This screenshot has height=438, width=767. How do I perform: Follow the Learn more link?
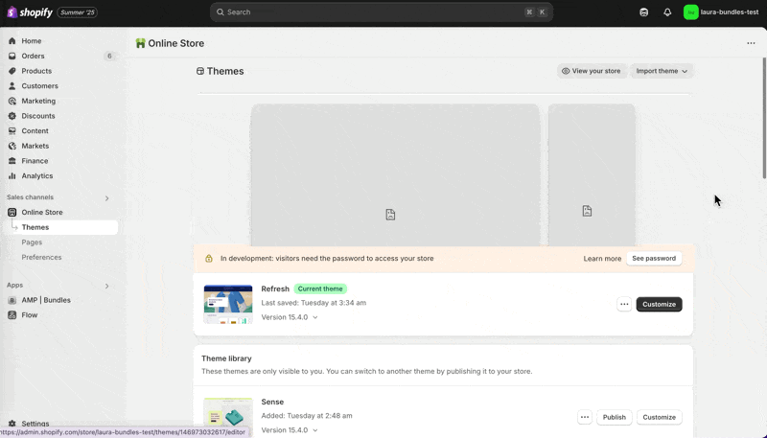[x=602, y=259]
